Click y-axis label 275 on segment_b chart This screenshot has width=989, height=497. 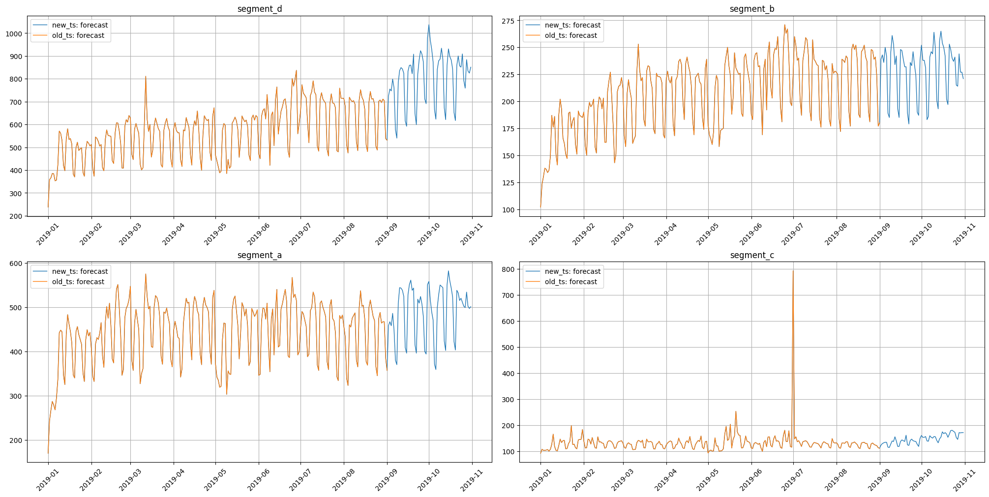pyautogui.click(x=509, y=21)
